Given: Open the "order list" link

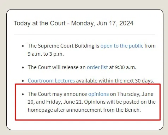Looking at the screenshot, I should pyautogui.click(x=97, y=67).
